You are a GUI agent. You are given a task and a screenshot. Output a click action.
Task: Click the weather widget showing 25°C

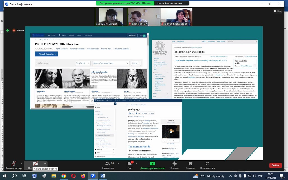coord(209,176)
